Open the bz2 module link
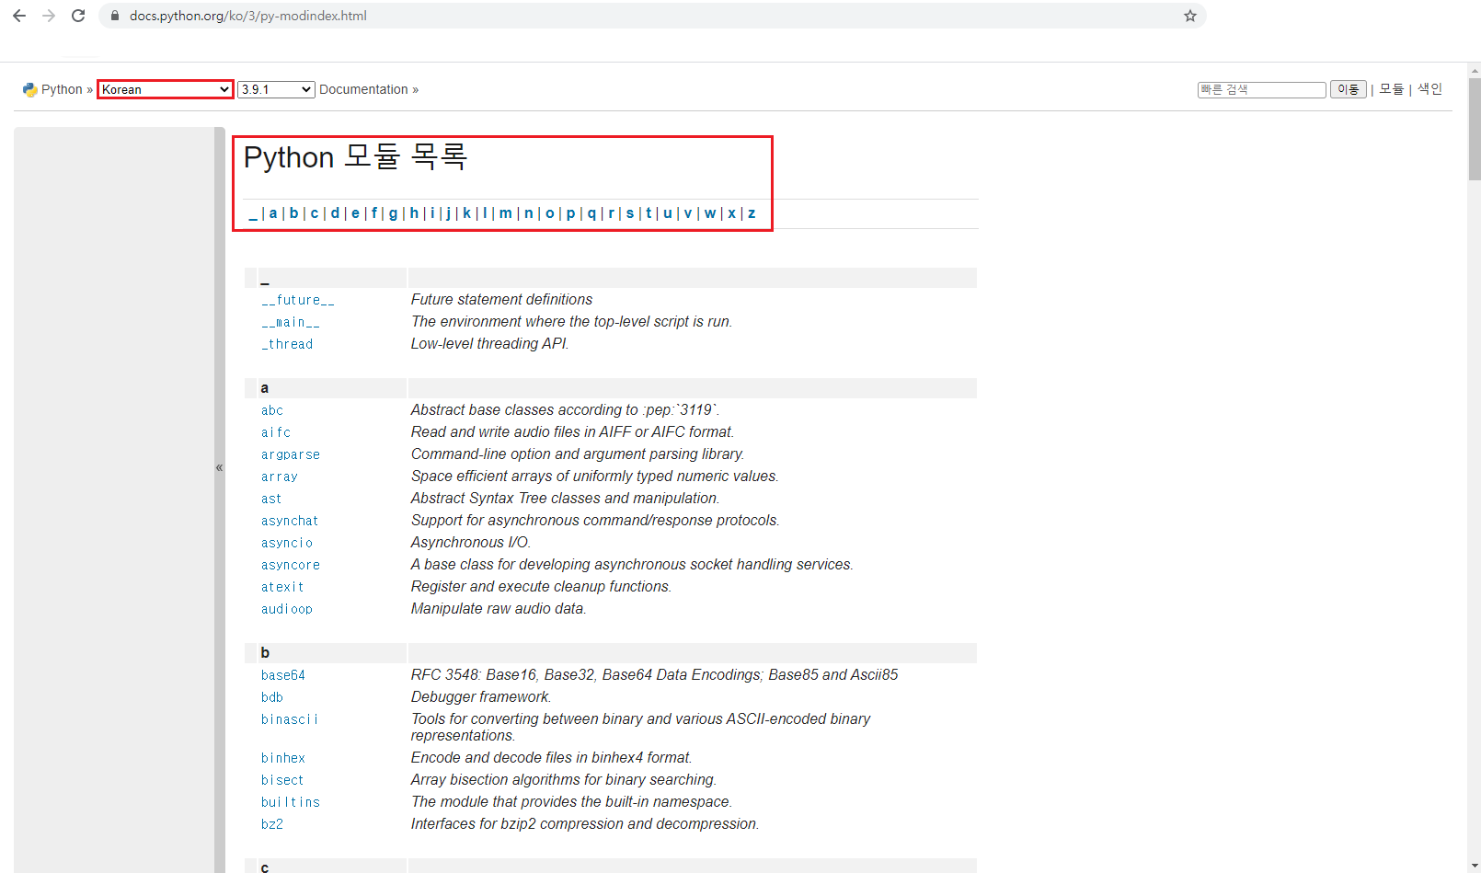 (x=272, y=824)
